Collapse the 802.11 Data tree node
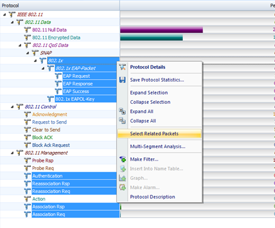 12,22
